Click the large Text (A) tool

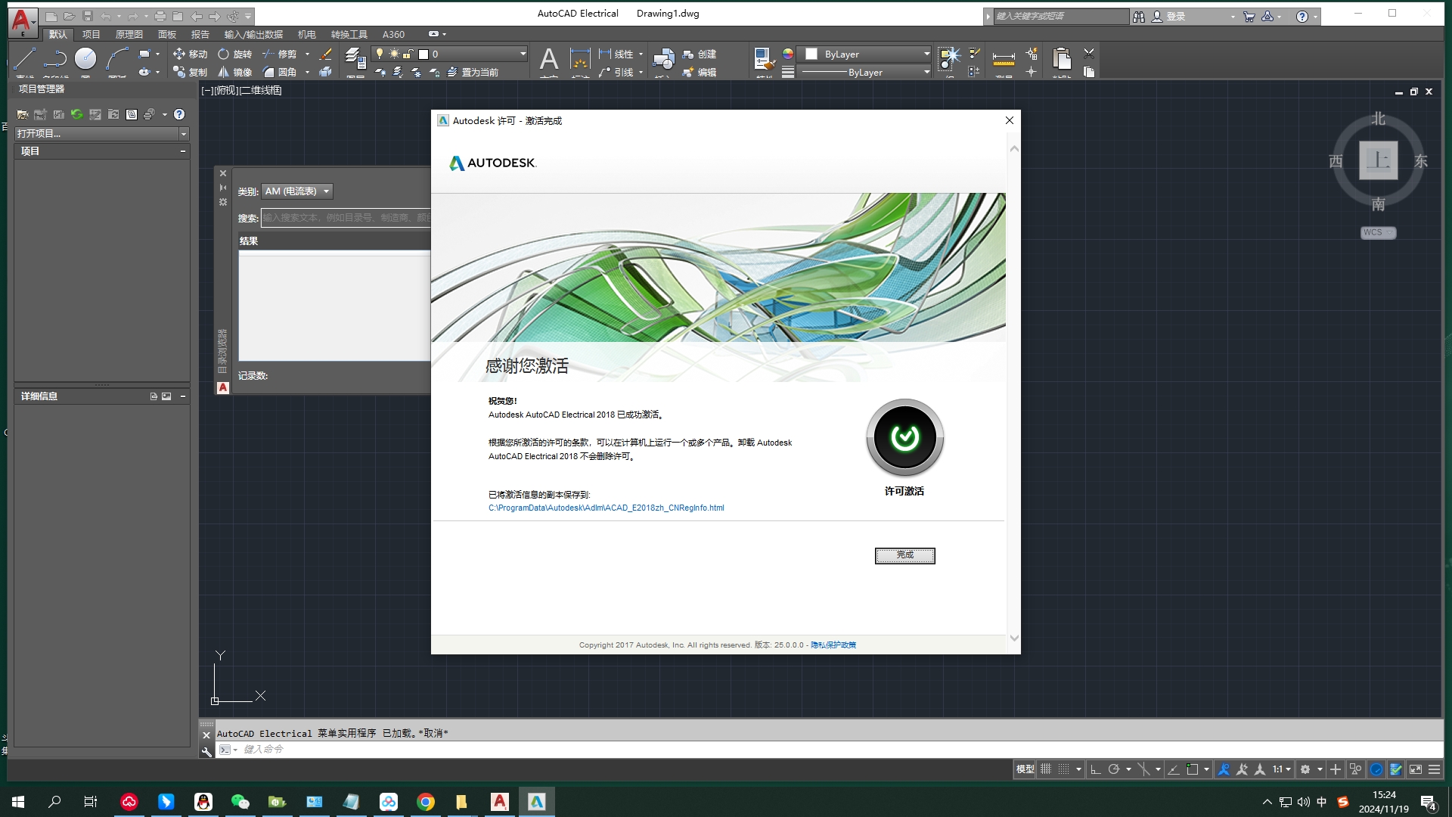pyautogui.click(x=549, y=58)
